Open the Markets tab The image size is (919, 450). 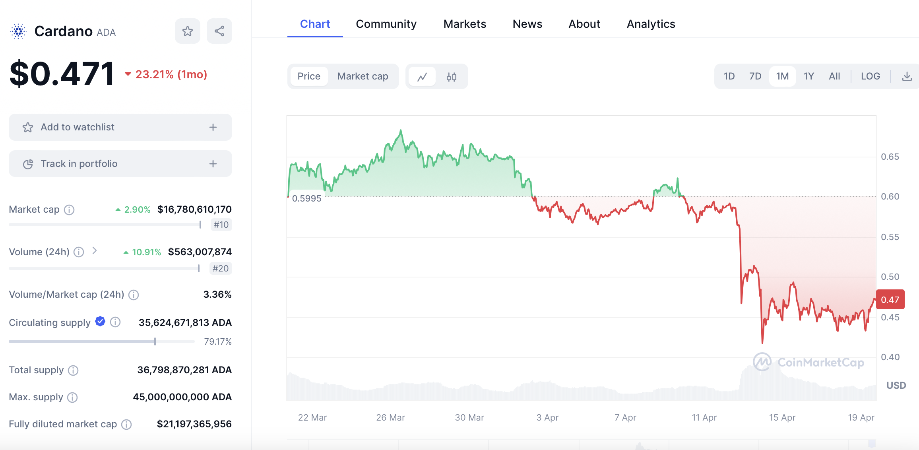tap(465, 24)
